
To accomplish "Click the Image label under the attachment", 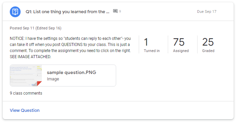I will click(53, 79).
